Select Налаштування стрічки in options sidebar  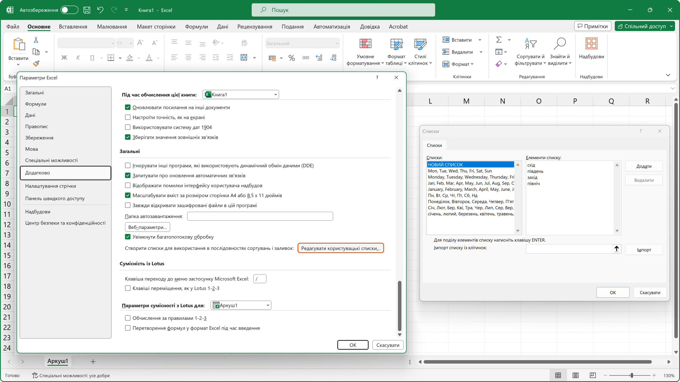coord(50,186)
